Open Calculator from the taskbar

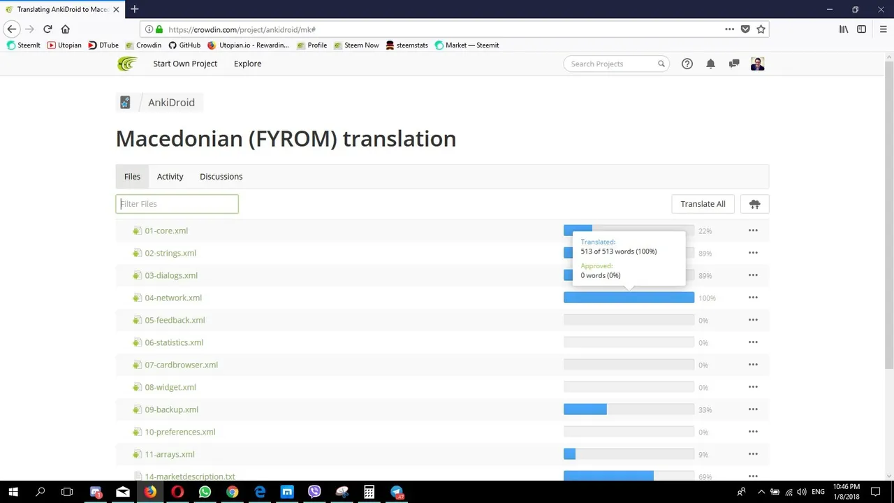[369, 492]
